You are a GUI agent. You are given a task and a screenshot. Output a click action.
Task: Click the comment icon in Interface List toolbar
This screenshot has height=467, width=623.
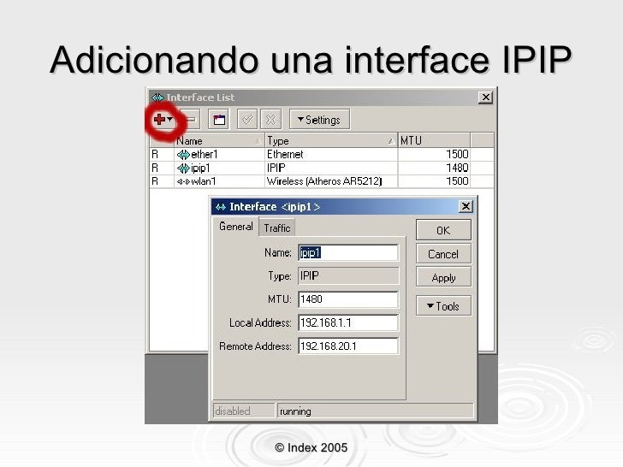[219, 119]
